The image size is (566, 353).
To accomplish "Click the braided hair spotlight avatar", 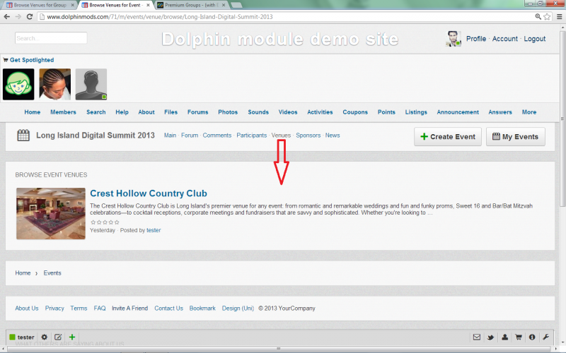I will coord(55,84).
